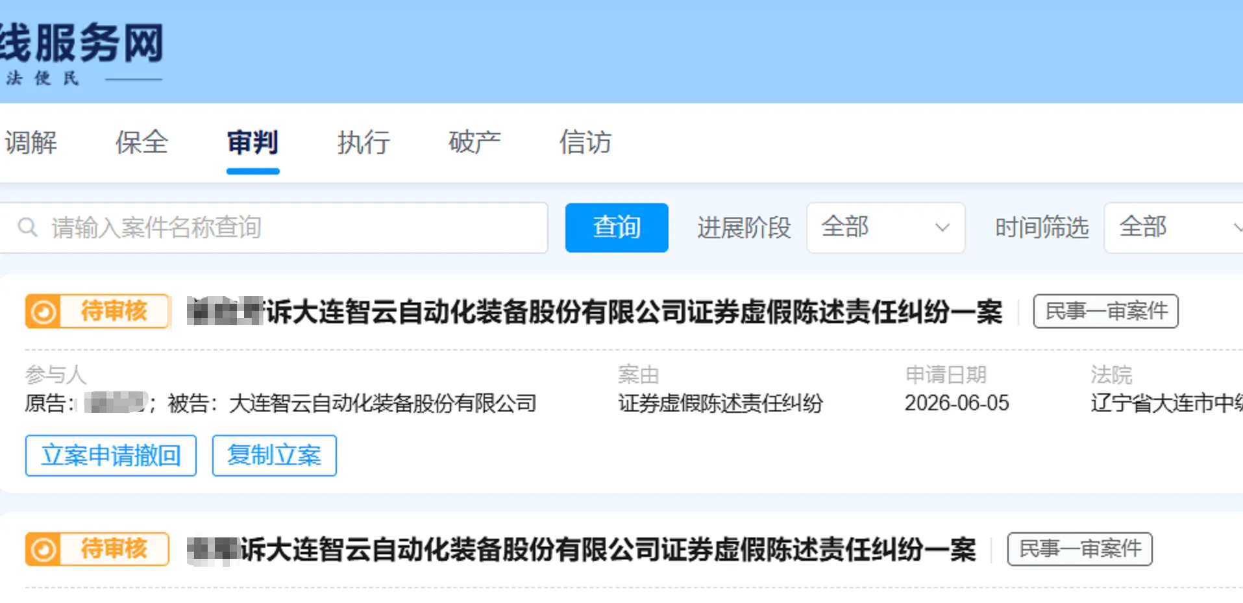Click the blue 查询 button
Screen dimensions: 1243x603
point(617,228)
